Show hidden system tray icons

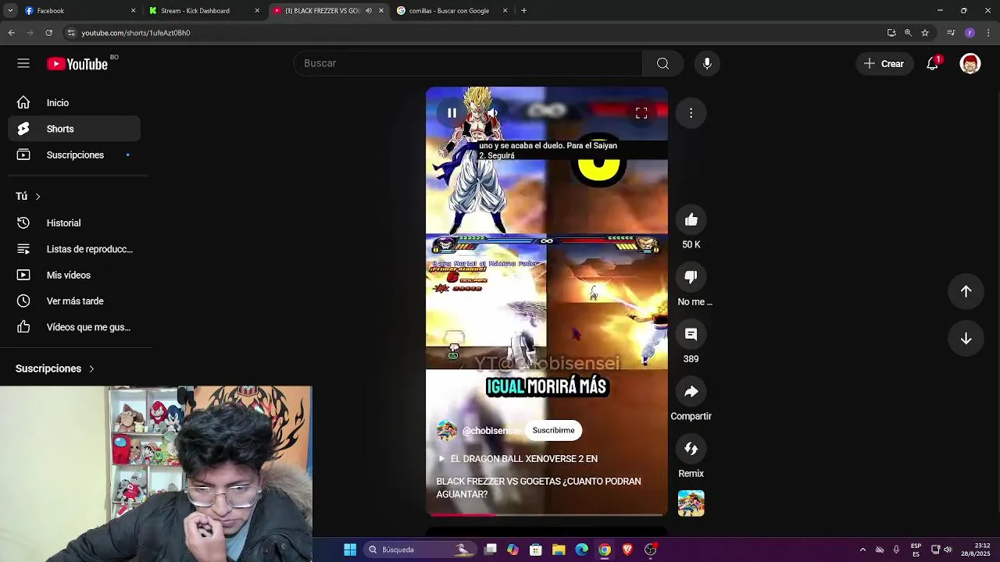coord(862,550)
